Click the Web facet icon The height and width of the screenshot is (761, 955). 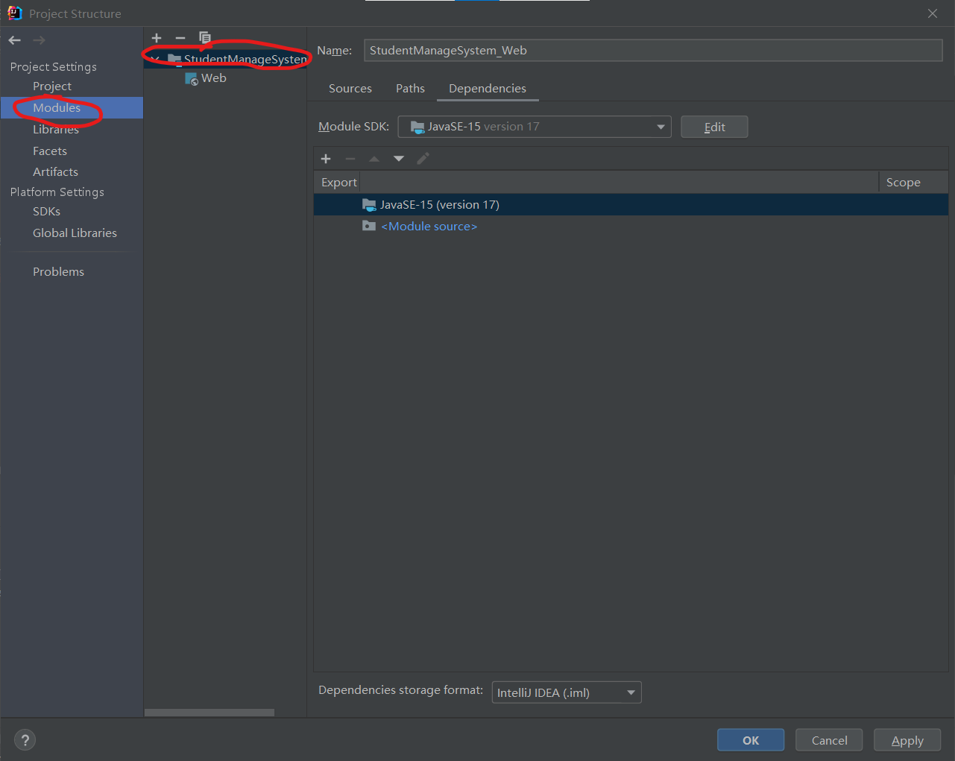coord(192,78)
